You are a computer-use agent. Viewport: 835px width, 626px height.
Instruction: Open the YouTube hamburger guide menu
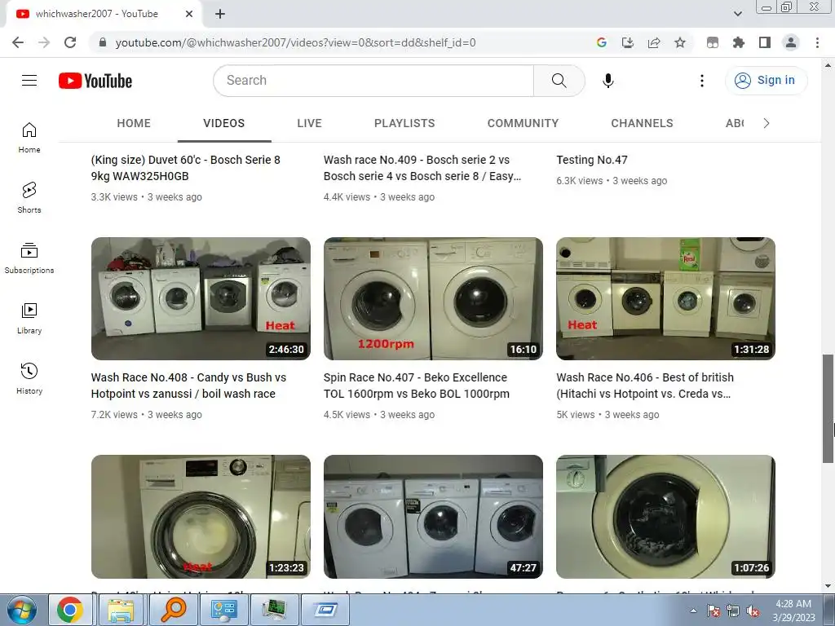click(x=29, y=81)
